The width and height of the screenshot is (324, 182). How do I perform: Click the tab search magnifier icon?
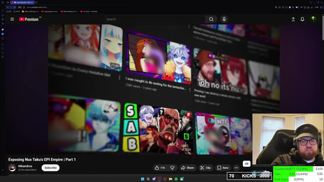tap(311, 2)
